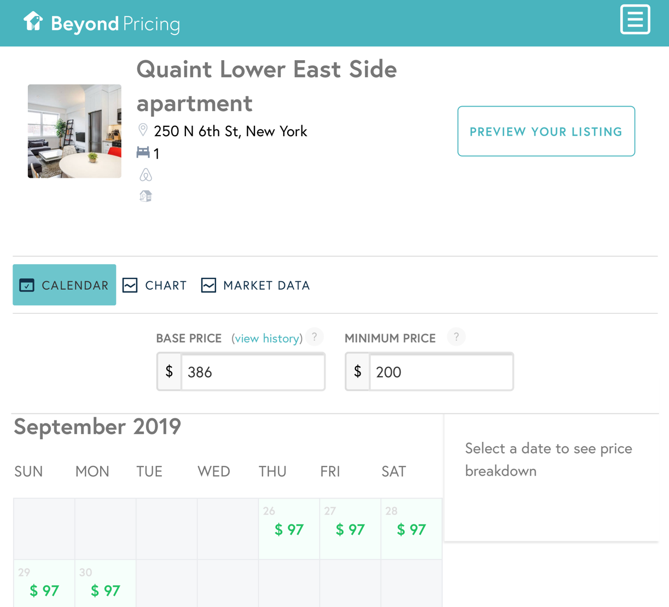Select September 30 on the calendar

(105, 584)
